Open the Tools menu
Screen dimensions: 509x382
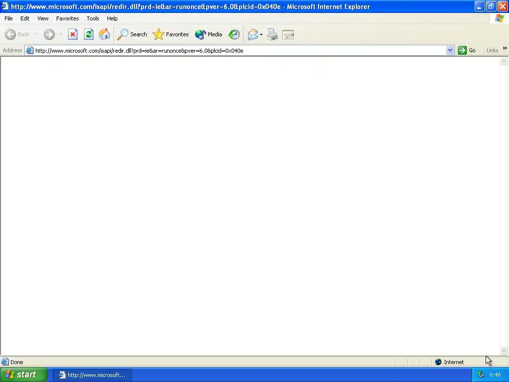93,18
